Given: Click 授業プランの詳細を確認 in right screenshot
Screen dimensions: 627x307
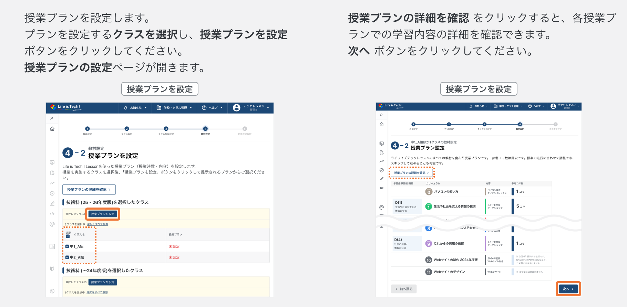Looking at the screenshot, I should click(412, 173).
